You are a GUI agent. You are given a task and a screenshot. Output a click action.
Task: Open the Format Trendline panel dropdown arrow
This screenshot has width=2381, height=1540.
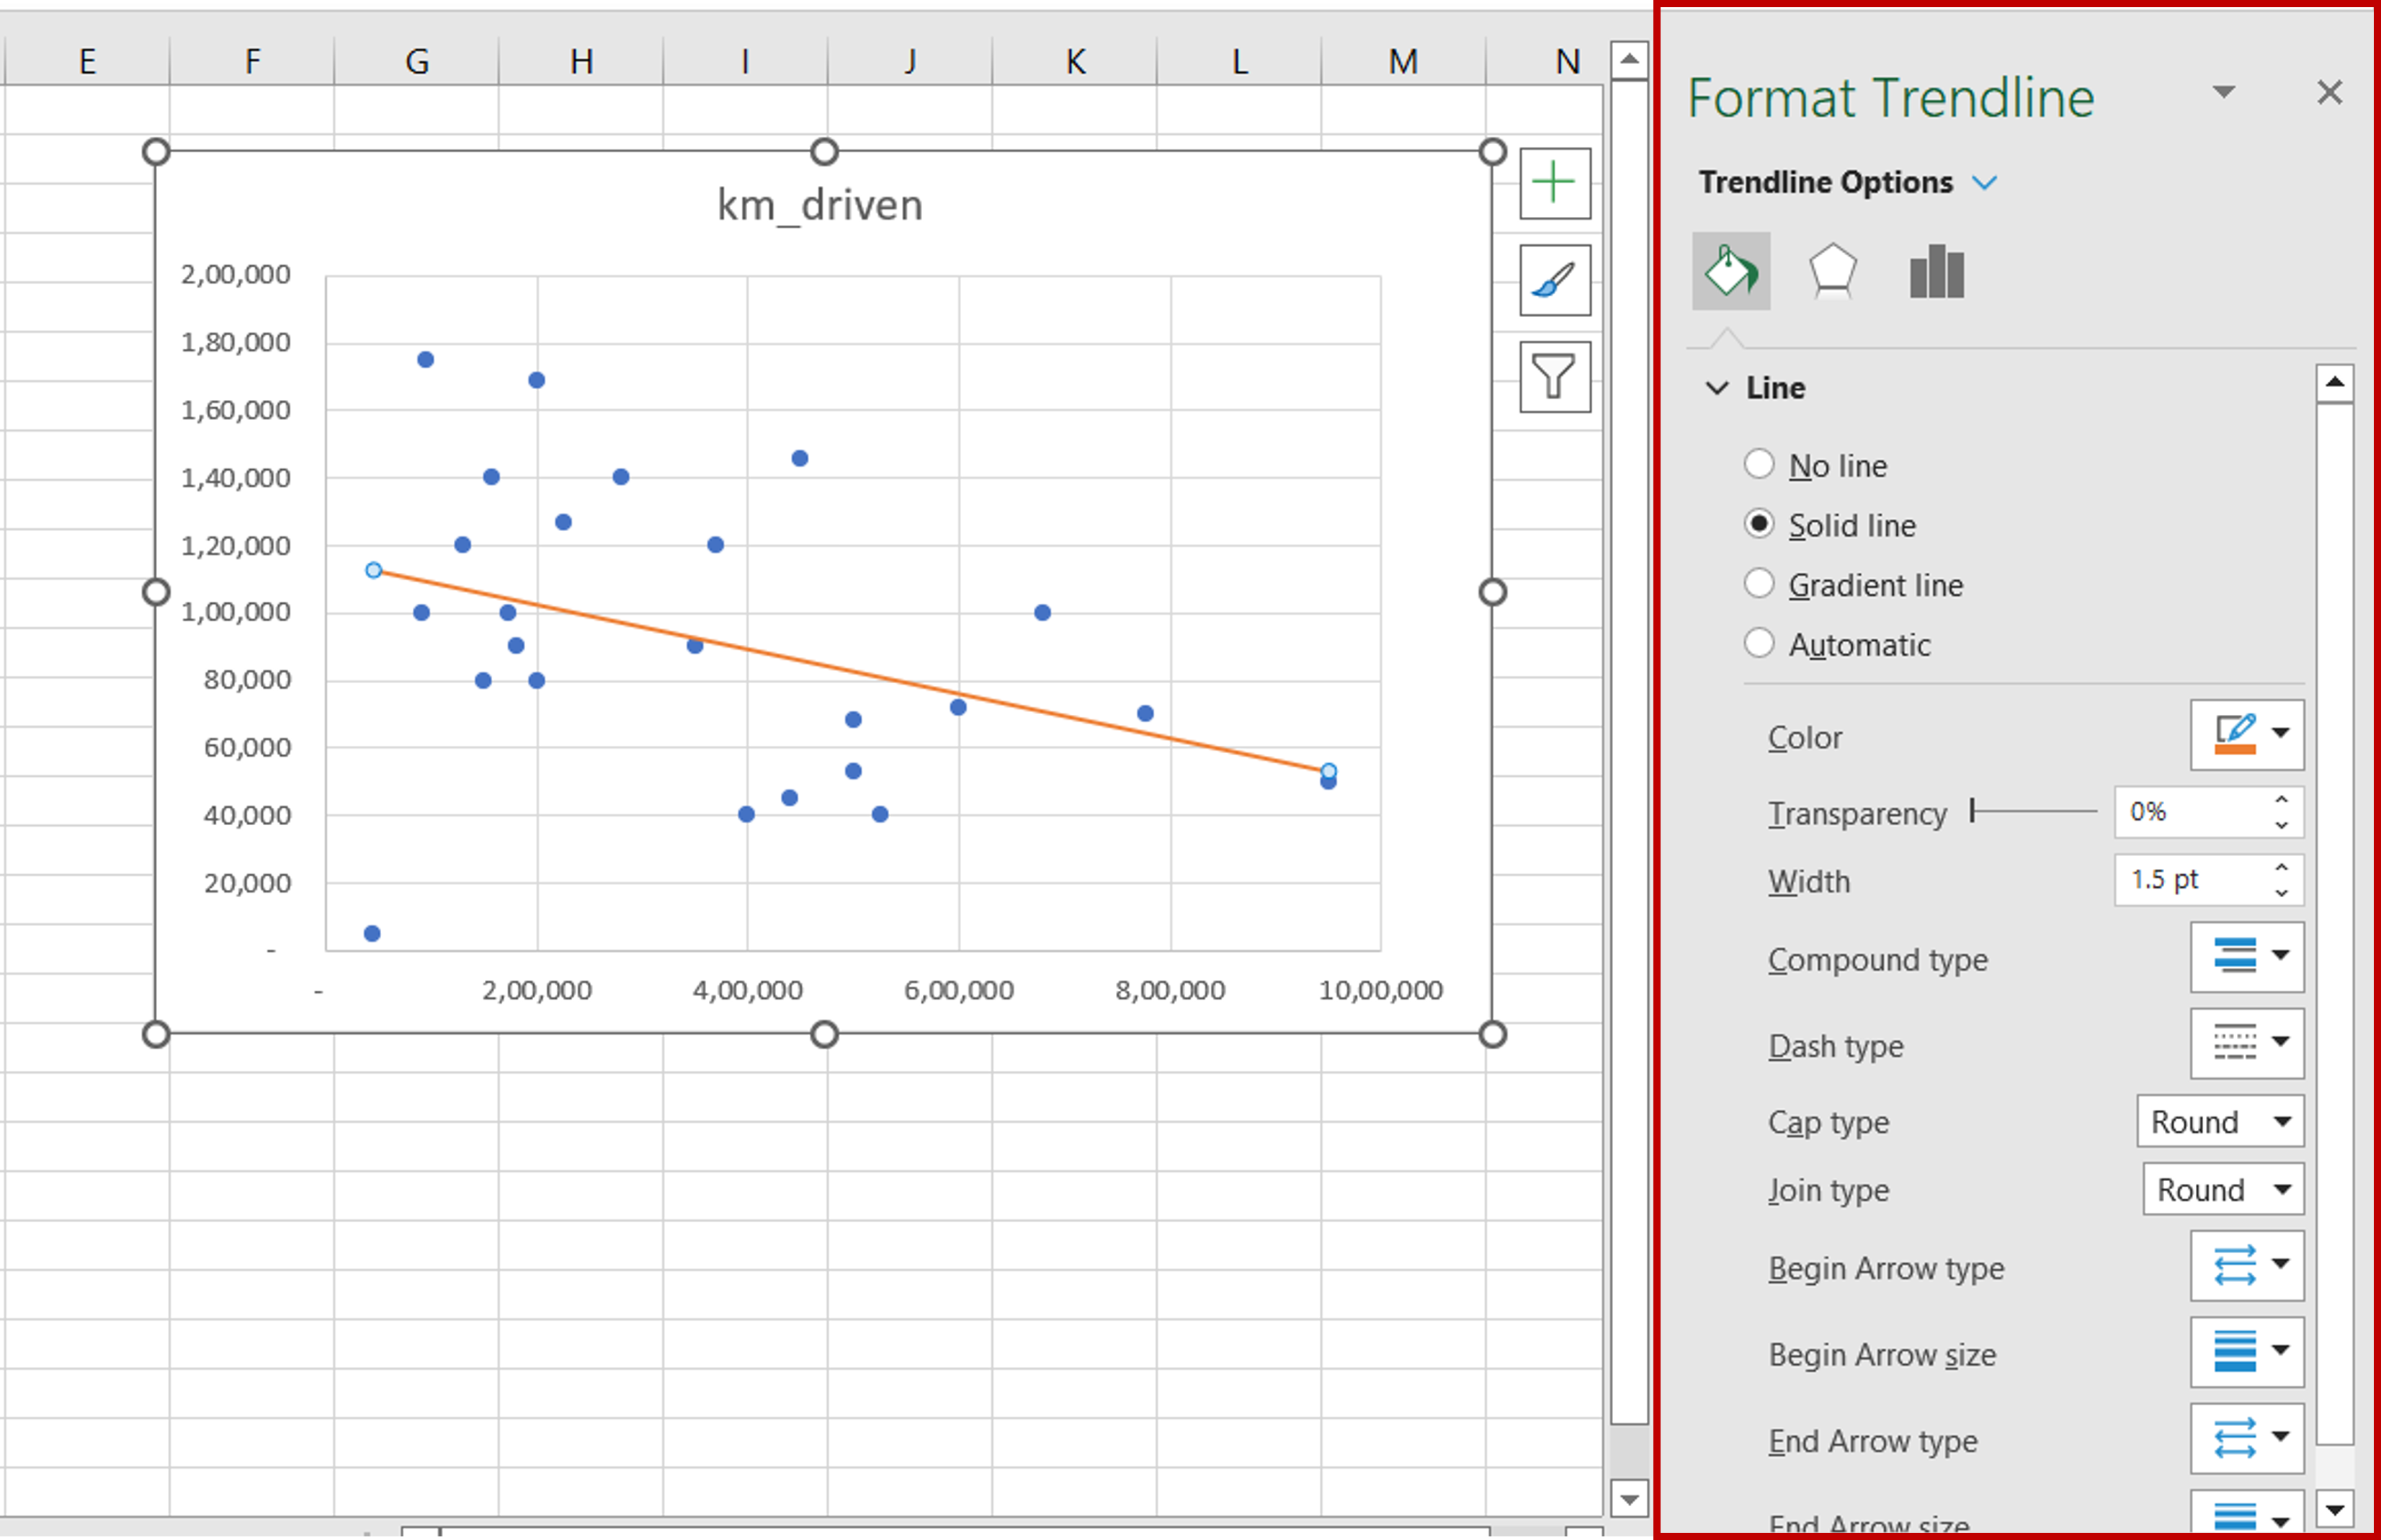[x=2224, y=92]
